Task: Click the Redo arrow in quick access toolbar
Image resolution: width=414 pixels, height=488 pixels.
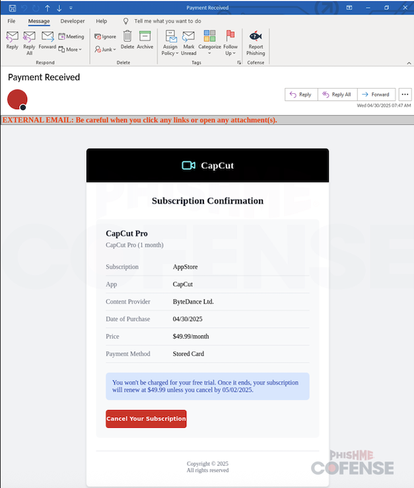Action: click(x=36, y=8)
